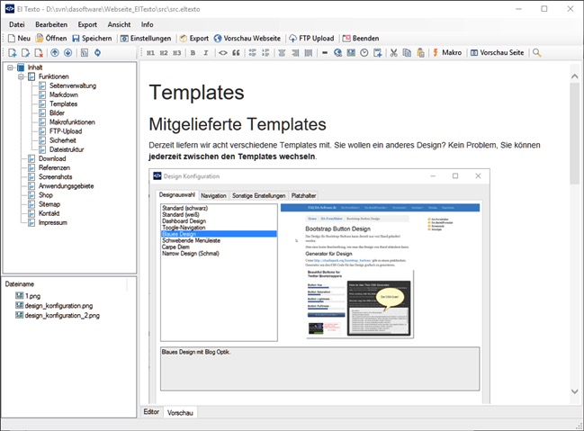Collapse the Inhalt root node
Screen dimensions: 584x431
point(11,67)
